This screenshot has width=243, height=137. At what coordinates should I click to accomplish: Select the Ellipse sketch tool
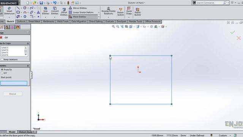point(32,12)
